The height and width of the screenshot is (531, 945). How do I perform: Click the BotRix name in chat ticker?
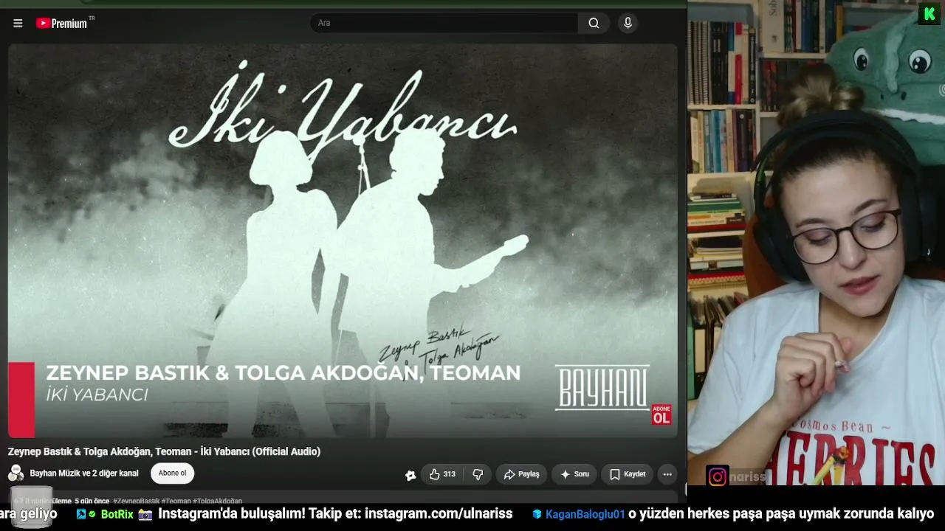tap(117, 514)
